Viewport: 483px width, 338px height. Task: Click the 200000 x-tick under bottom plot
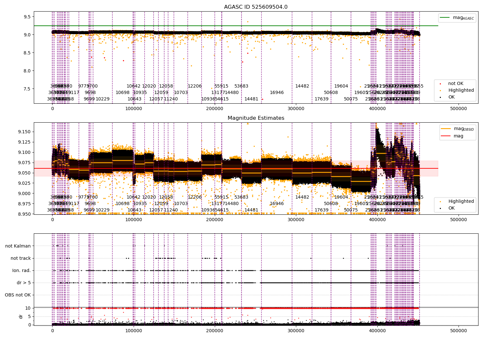pyautogui.click(x=215, y=331)
